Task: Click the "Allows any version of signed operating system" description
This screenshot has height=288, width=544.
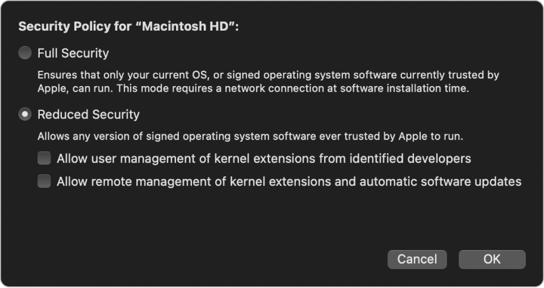Action: point(250,136)
